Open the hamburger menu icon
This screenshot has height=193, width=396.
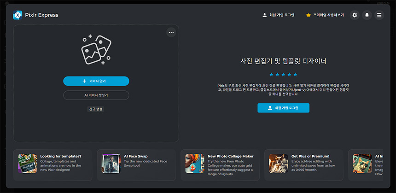[x=379, y=15]
